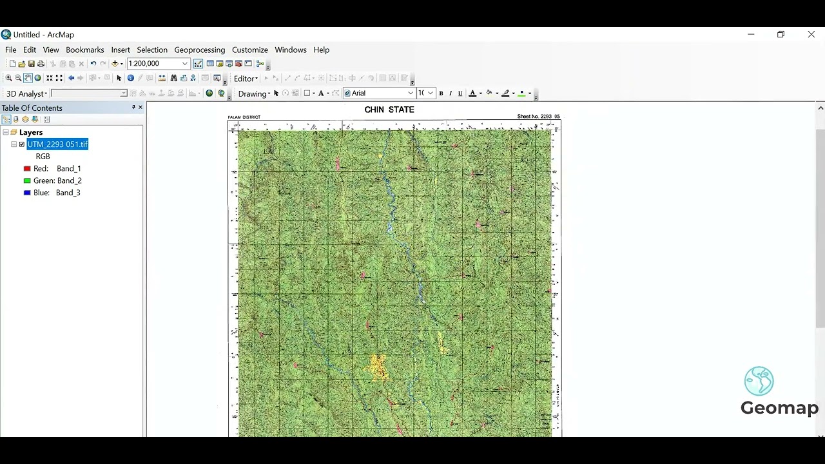Open Go To XY tool

coord(193,78)
